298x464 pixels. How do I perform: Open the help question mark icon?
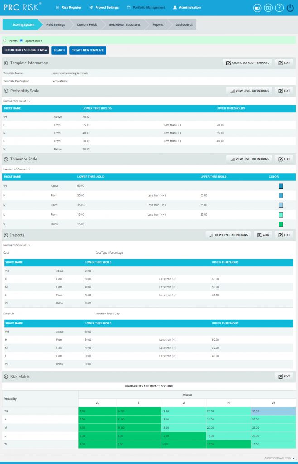279,8
